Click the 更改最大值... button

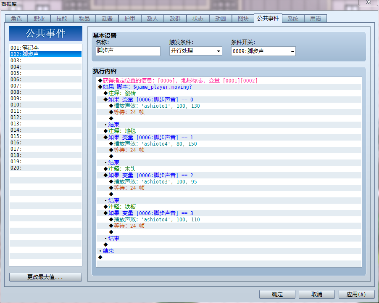(x=45, y=277)
